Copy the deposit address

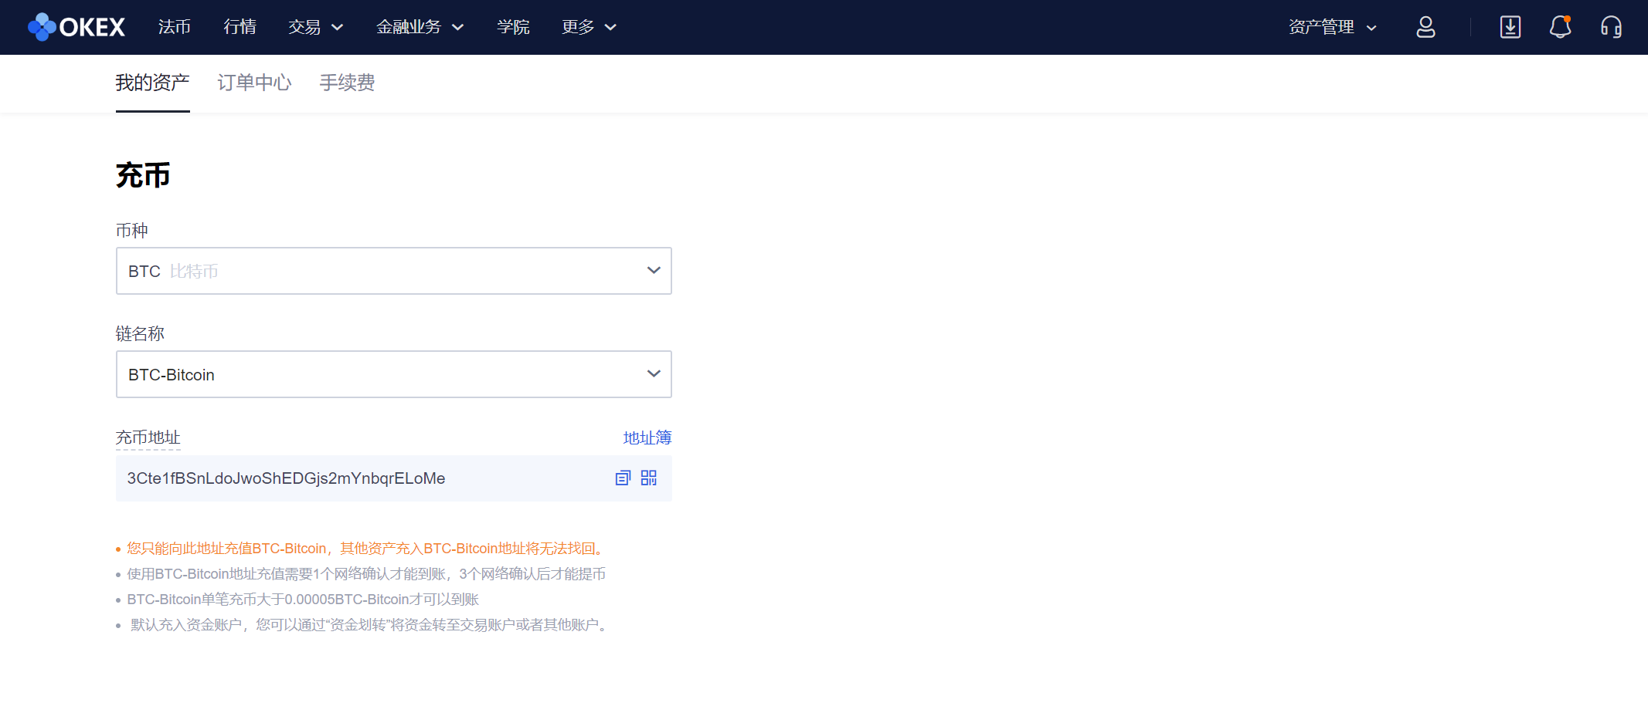click(623, 478)
